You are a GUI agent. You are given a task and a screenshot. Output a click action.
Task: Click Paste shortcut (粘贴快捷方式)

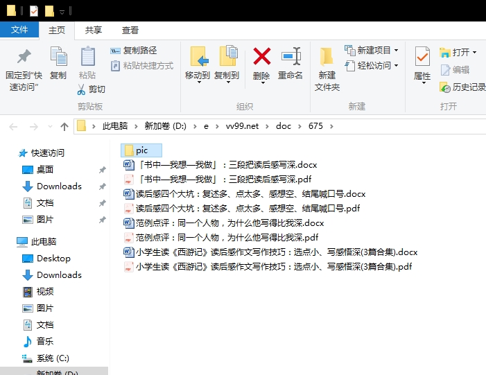click(142, 66)
